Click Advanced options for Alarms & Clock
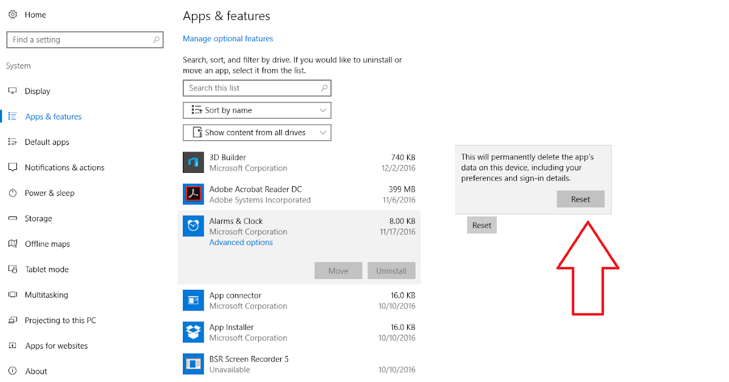Viewport: 729px width, 382px height. pos(241,242)
